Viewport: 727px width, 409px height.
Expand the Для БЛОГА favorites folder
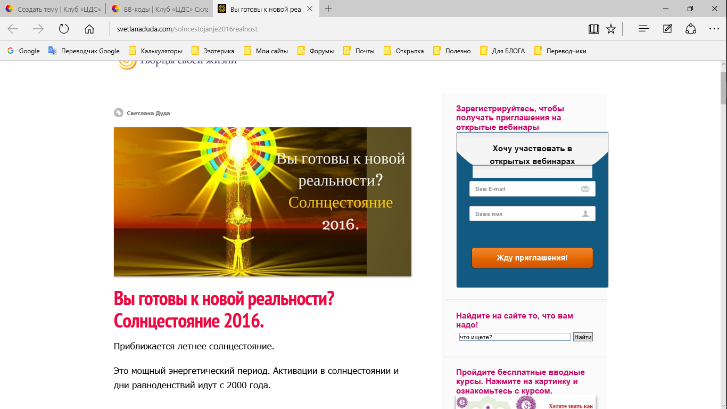click(x=502, y=51)
